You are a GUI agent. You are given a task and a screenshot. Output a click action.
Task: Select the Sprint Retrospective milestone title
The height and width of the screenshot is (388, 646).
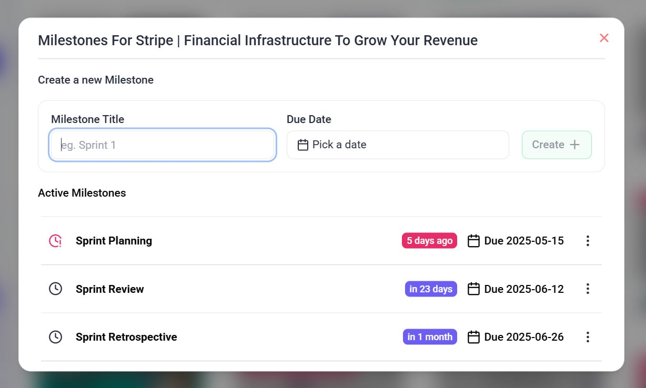pos(126,337)
